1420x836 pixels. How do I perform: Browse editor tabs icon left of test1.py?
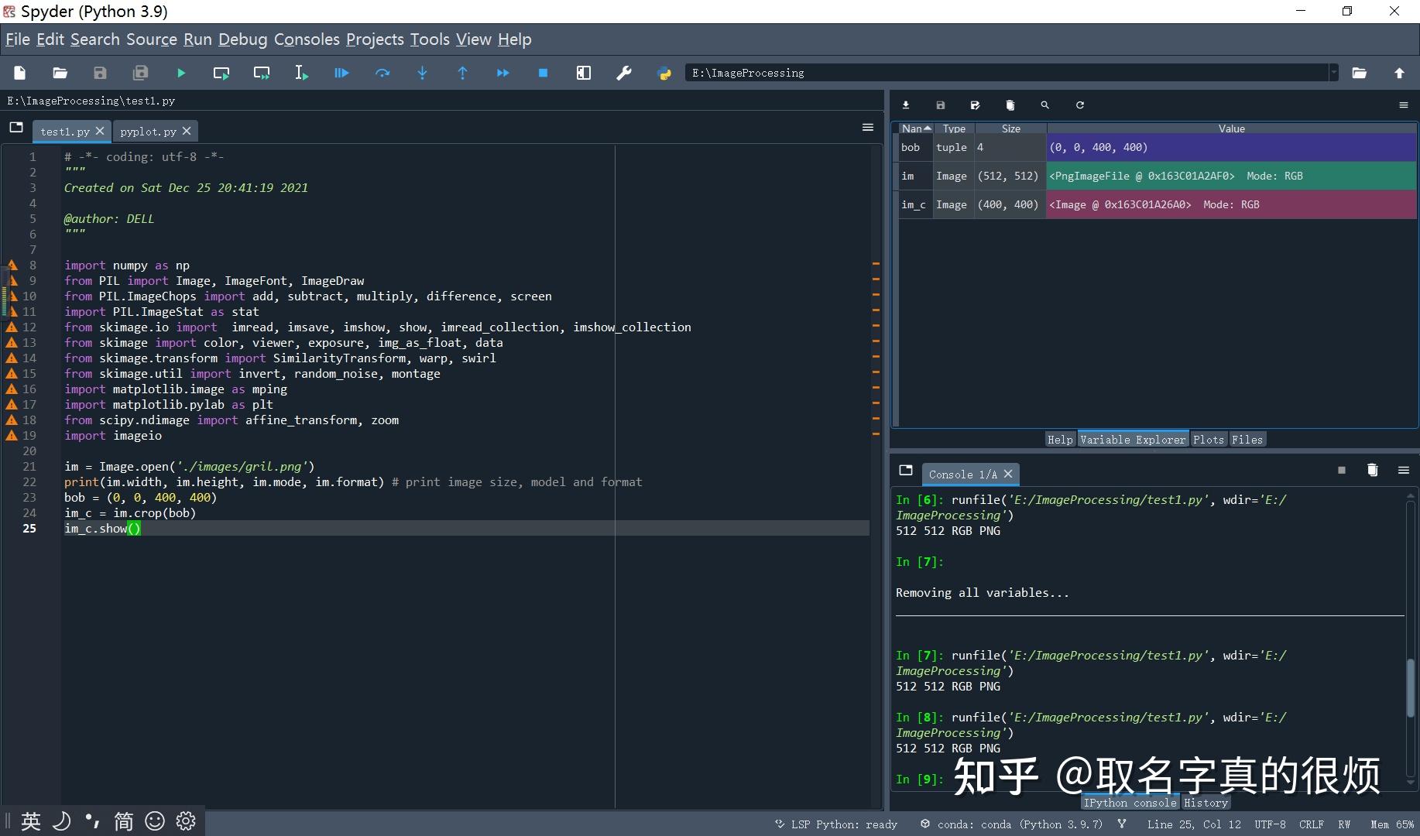point(16,127)
